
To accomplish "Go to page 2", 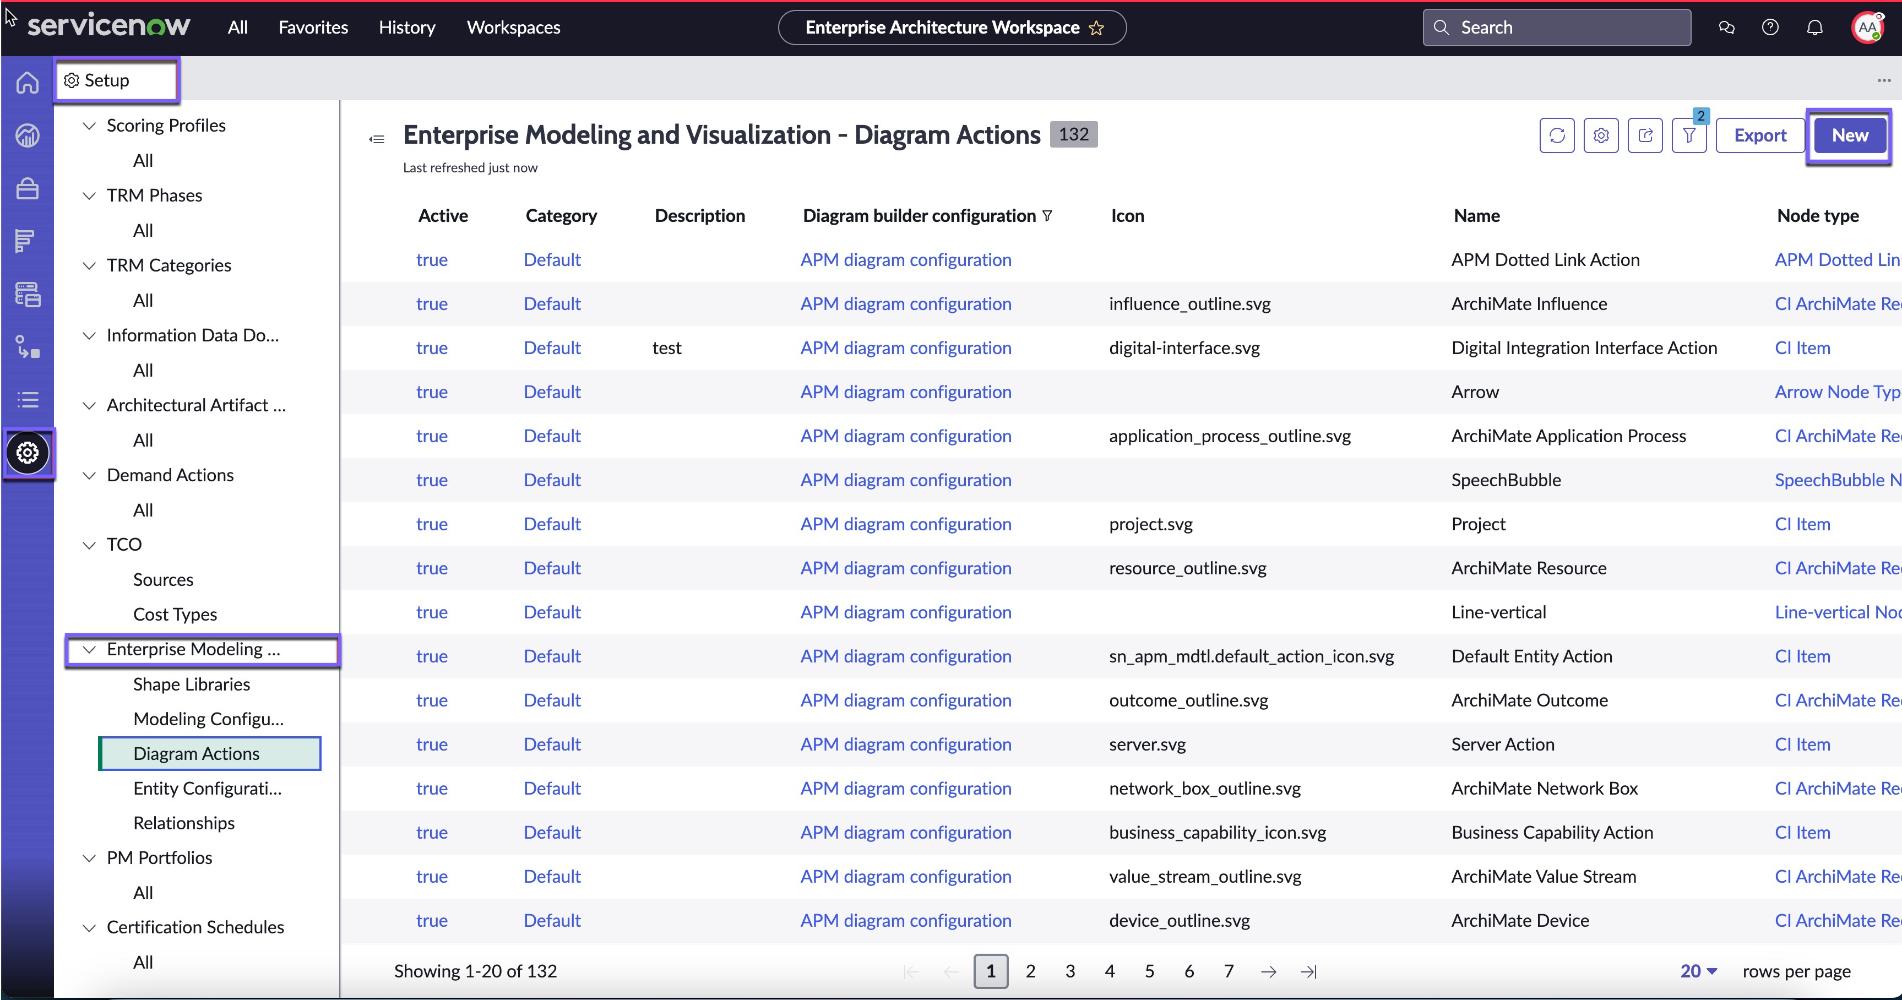I will click(1030, 971).
